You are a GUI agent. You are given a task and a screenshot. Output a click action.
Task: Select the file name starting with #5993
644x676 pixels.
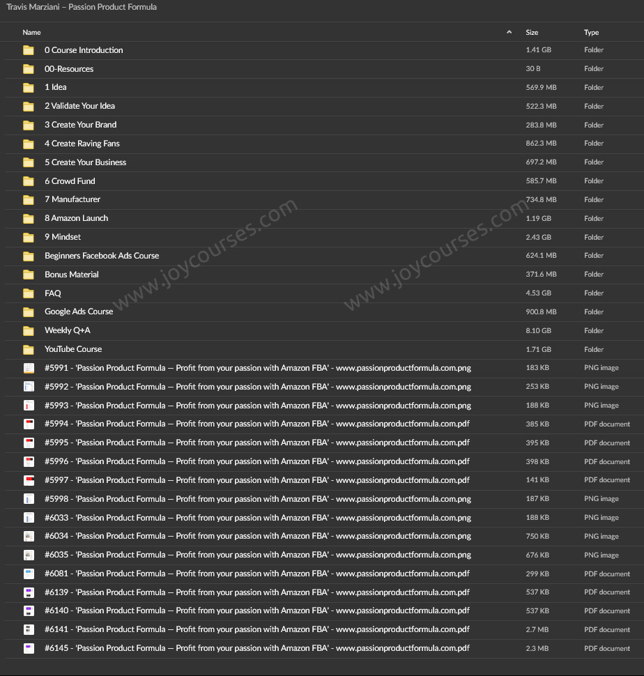258,406
